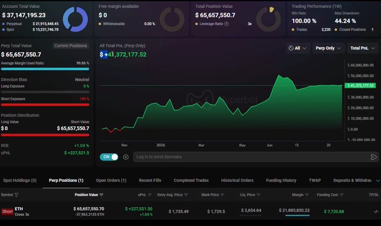Click the uPnL $ +227,521.5 value in left panel
The width and height of the screenshot is (381, 226).
point(77,153)
